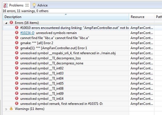Click the error icon beside __TI_int14
This screenshot has width=162, height=115.
tap(17, 98)
